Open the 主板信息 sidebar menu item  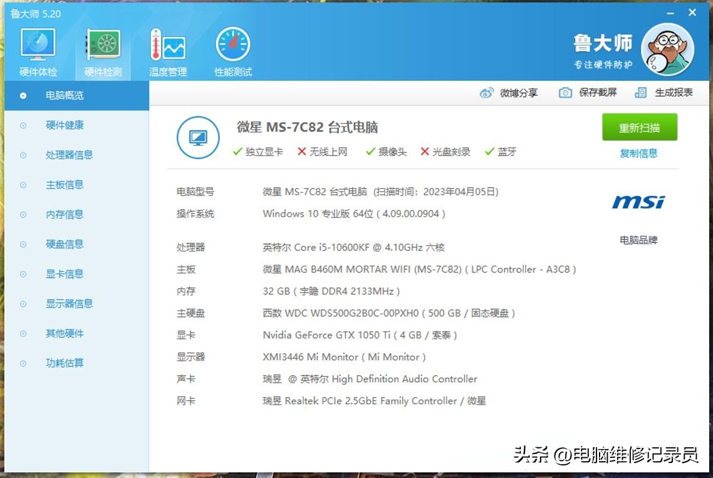[63, 184]
